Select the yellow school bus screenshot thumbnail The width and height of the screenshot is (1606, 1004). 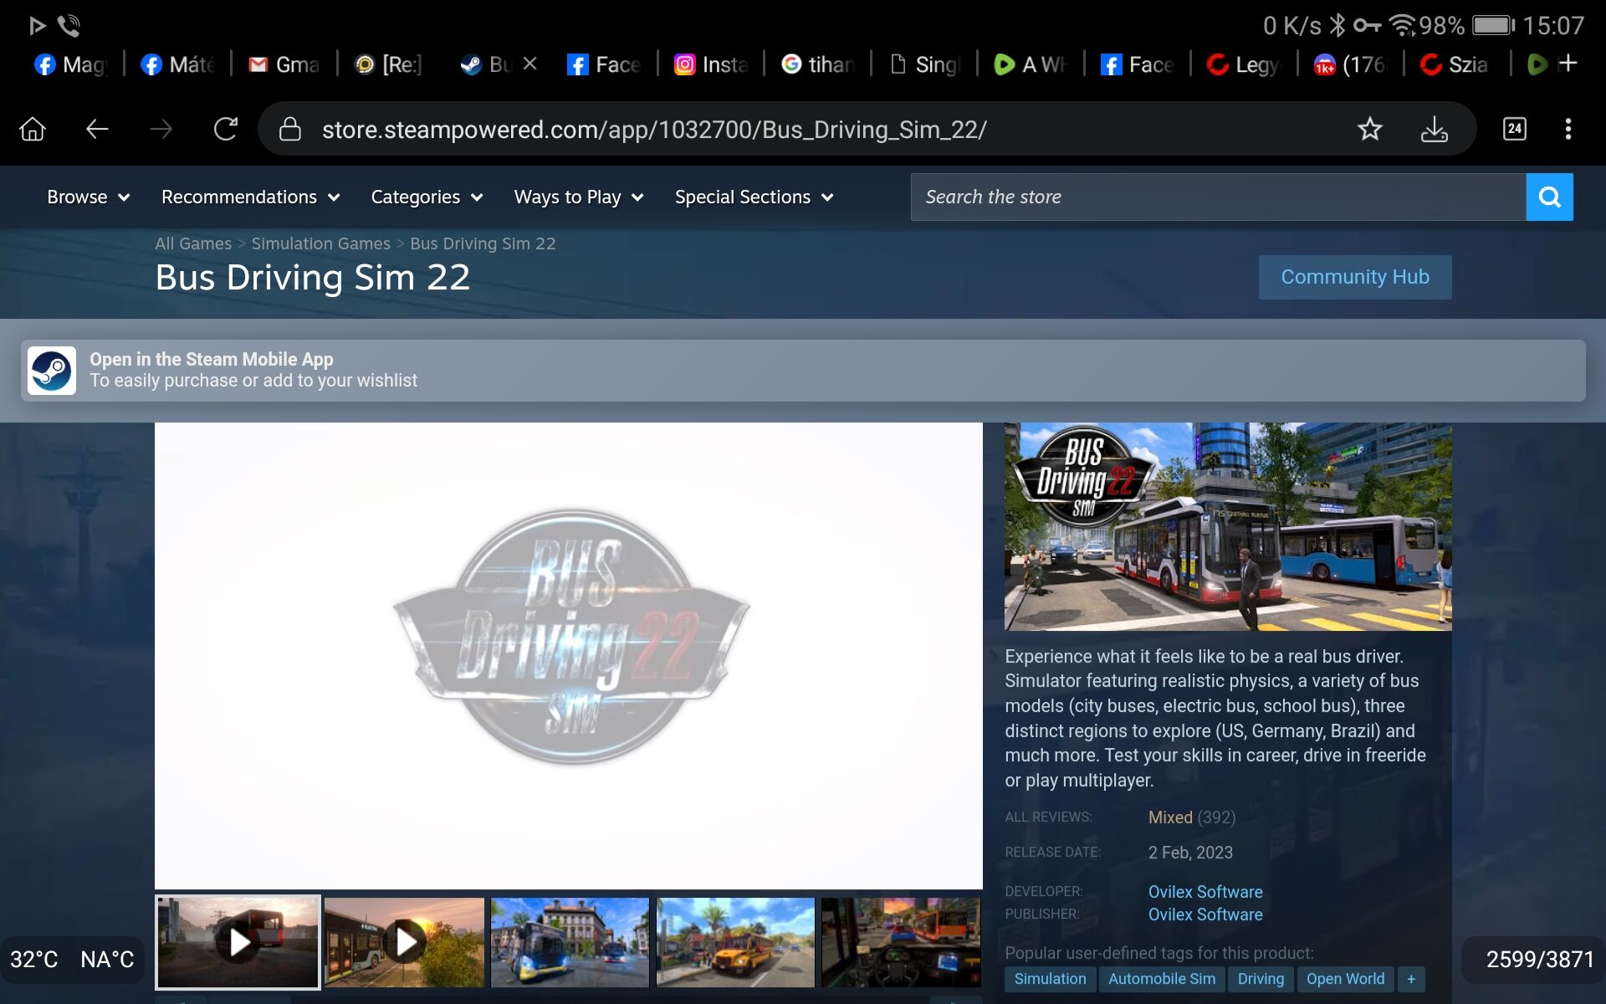(x=735, y=942)
